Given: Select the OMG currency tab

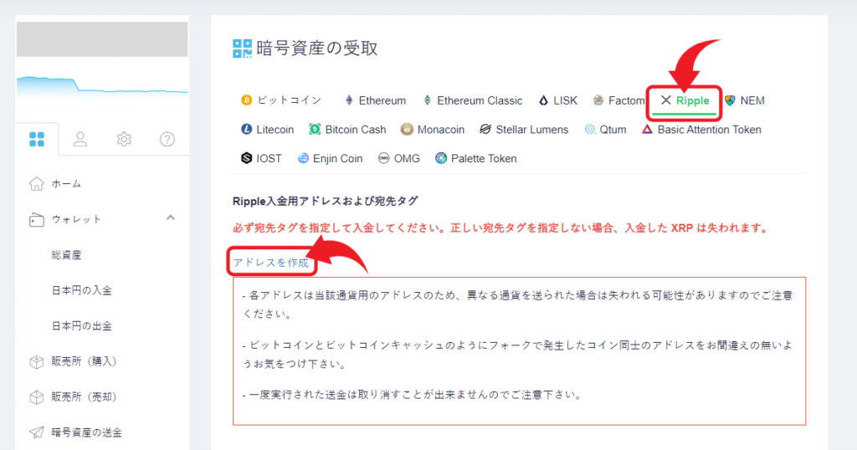Looking at the screenshot, I should 399,158.
